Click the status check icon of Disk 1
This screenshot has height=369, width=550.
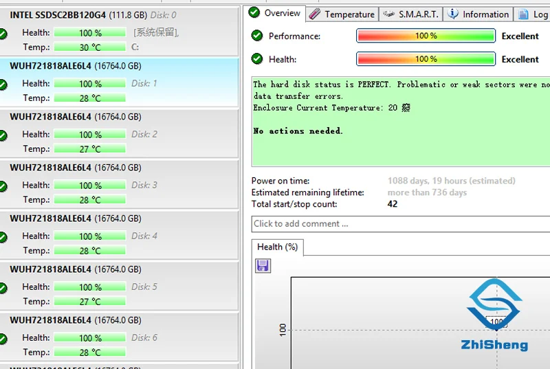3,85
